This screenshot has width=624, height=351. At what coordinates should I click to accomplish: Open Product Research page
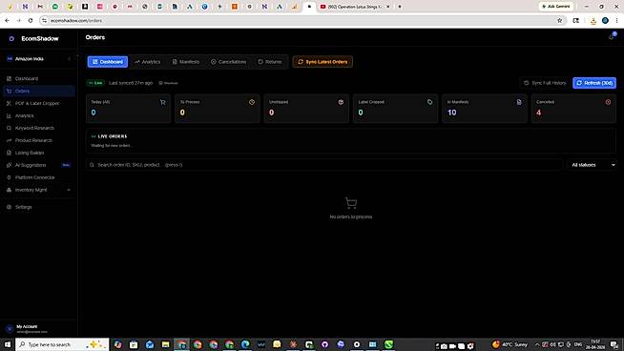[x=38, y=140]
